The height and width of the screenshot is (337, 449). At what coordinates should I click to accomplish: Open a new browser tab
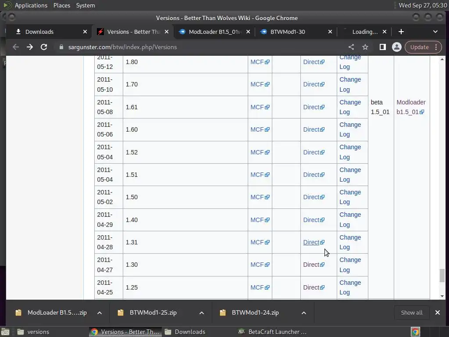[x=401, y=32]
